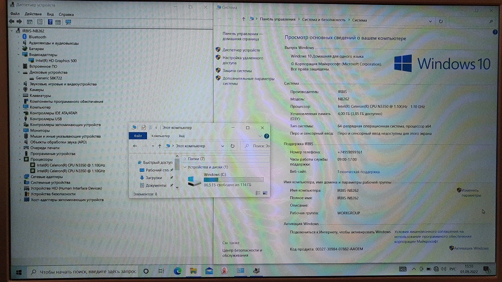Select Windows (C:) drive
The height and width of the screenshot is (282, 502).
(x=225, y=180)
